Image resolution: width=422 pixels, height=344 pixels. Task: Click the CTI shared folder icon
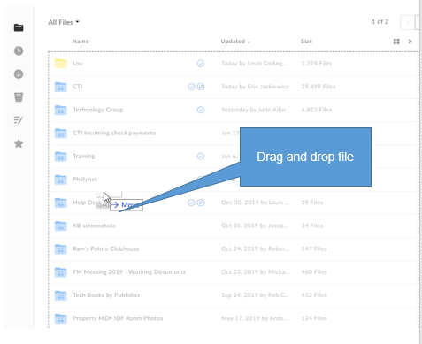point(61,87)
